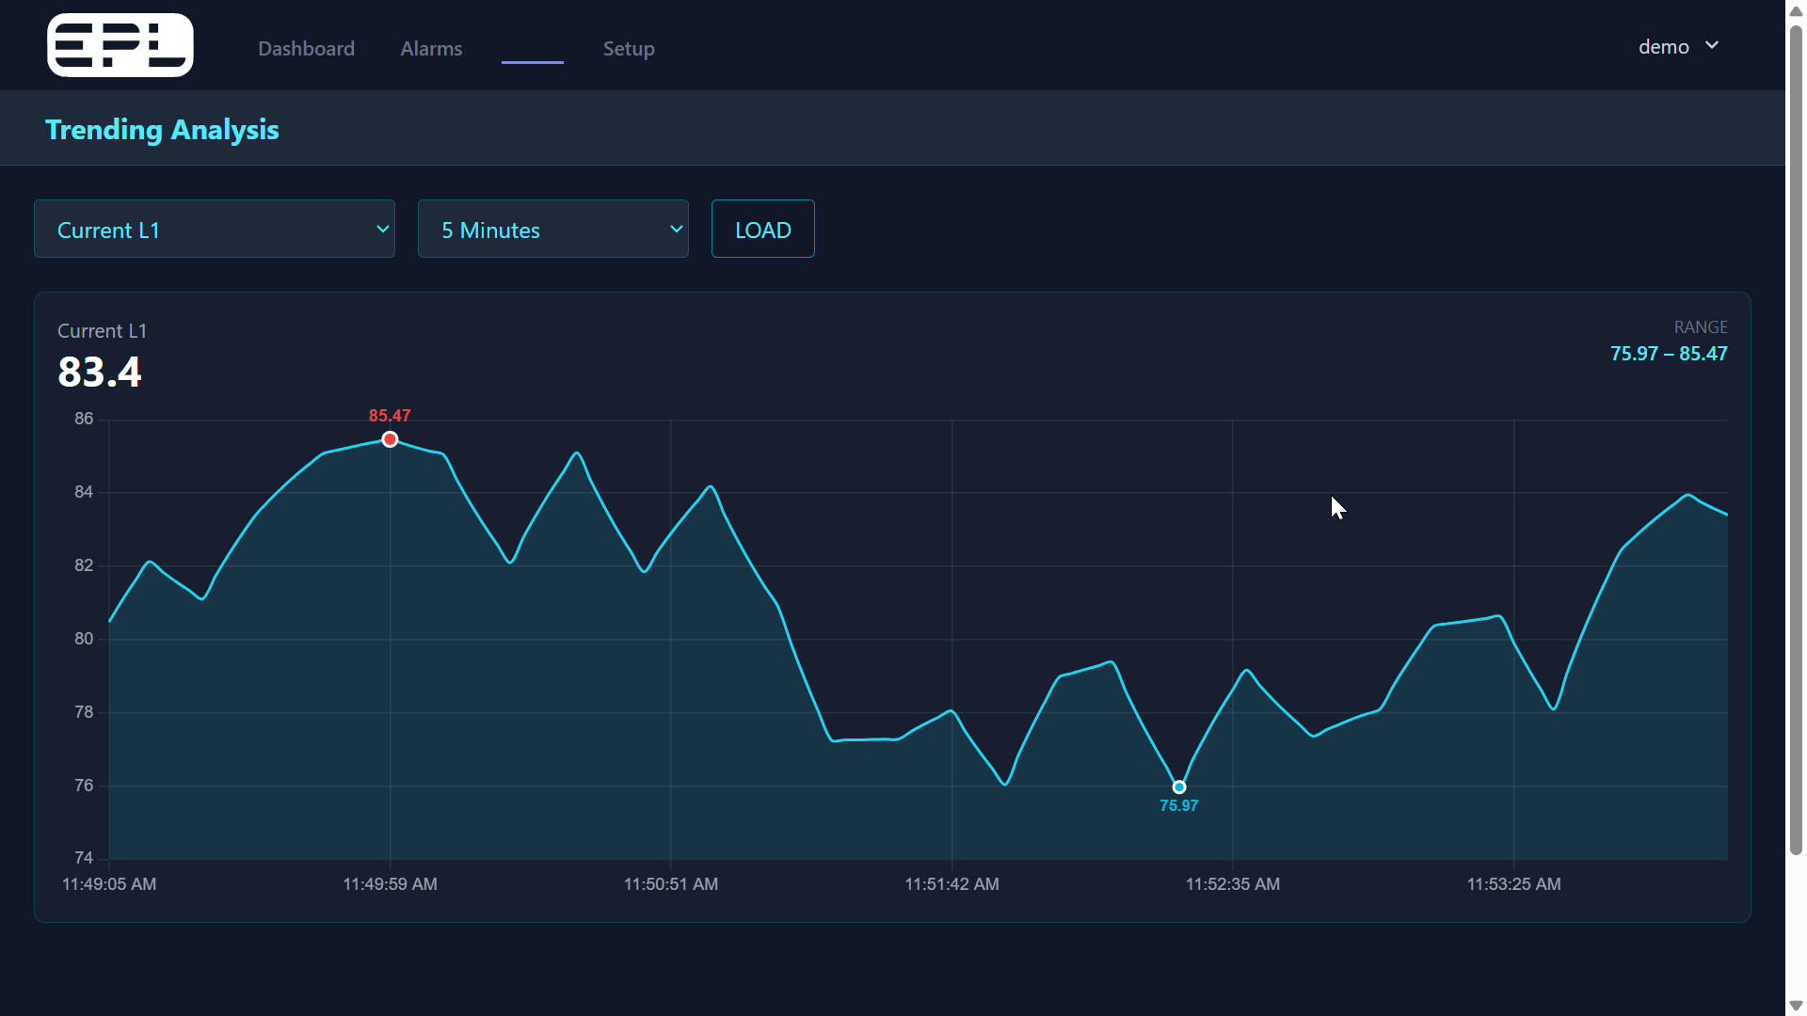Click the 75.97 minimum point marker

point(1179,787)
